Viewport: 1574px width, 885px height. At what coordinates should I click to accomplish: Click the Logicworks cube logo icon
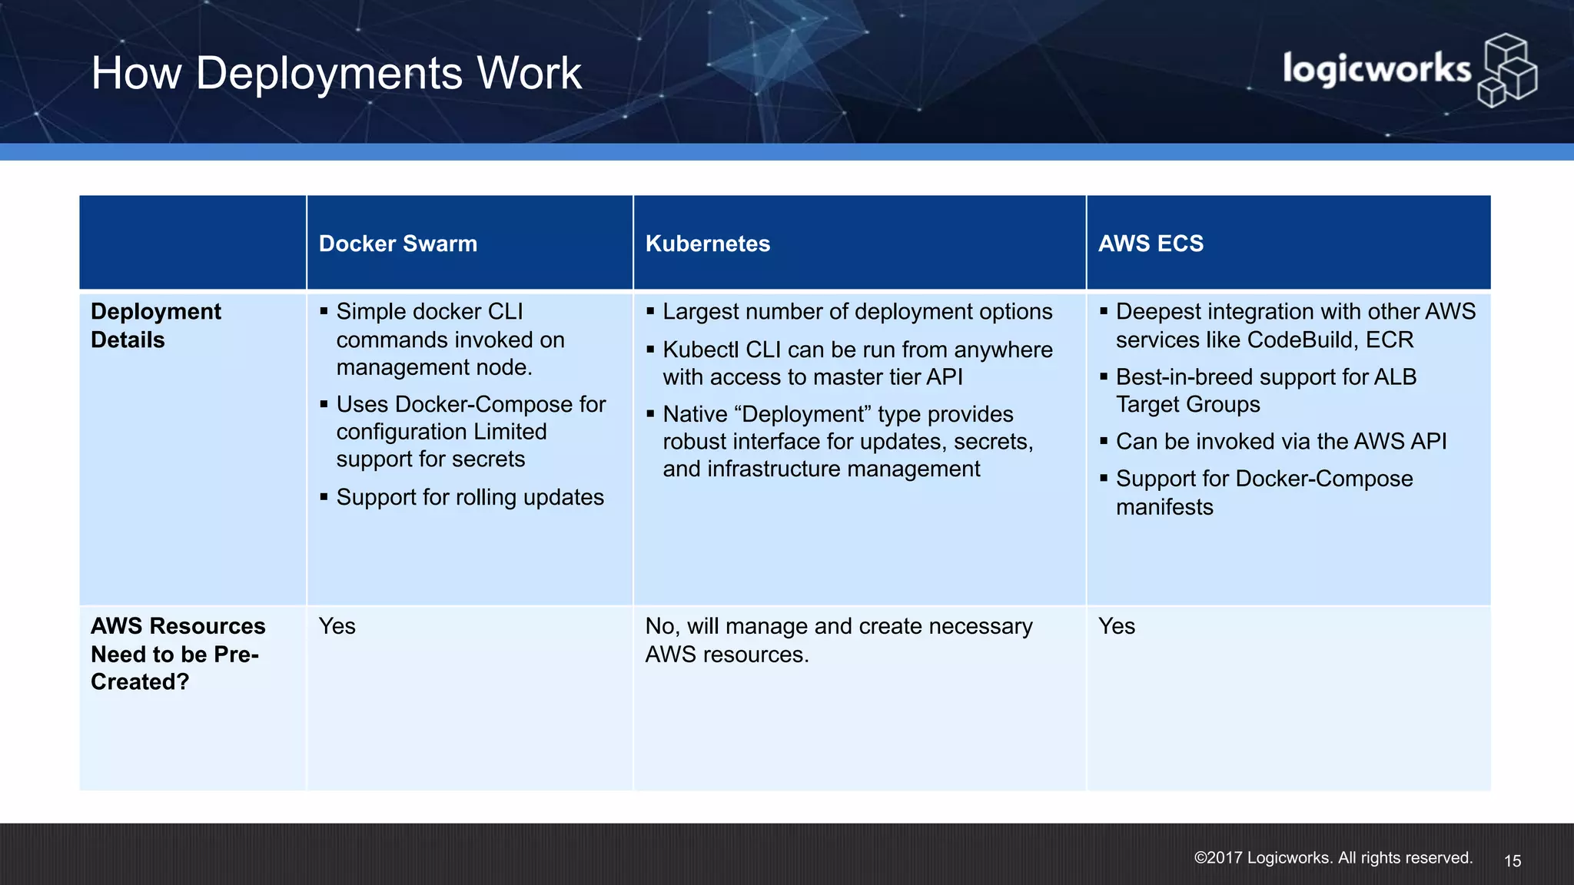tap(1507, 71)
